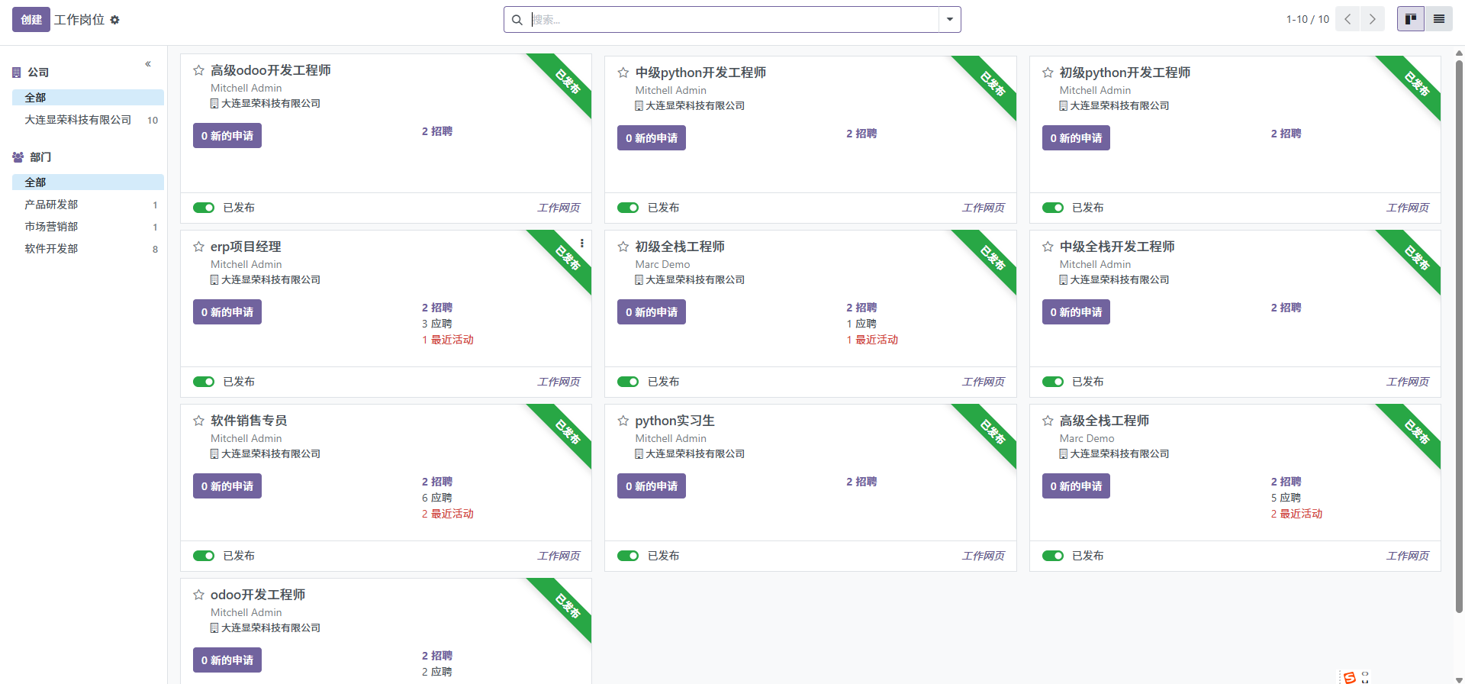Star the 高级全栈工程师 job card

click(x=1048, y=421)
